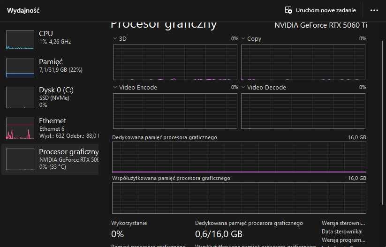
Task: Open the Video Decode engine dropdown
Action: click(x=243, y=87)
